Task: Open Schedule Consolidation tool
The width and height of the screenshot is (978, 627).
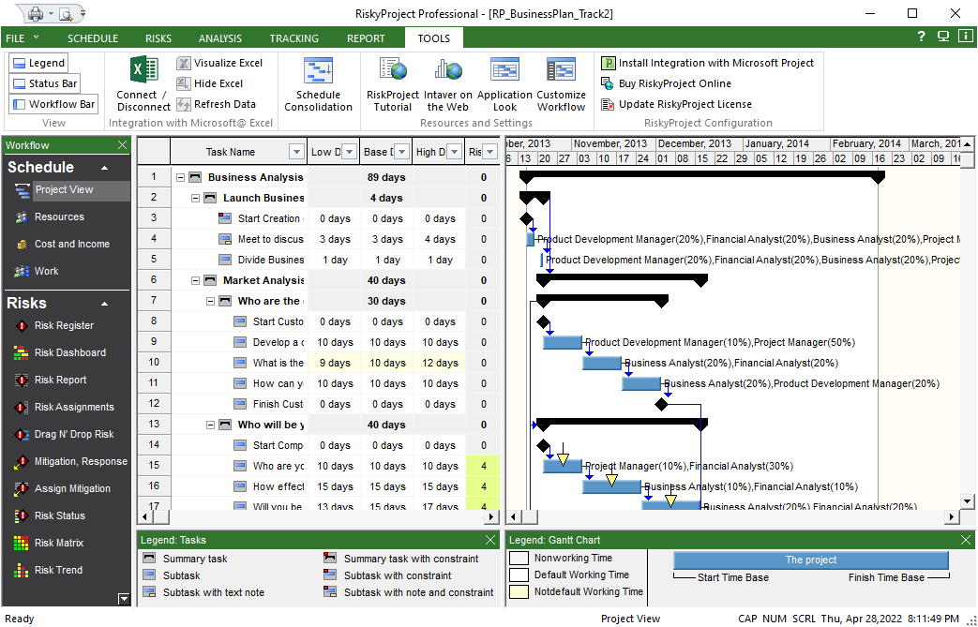Action: coord(318,84)
